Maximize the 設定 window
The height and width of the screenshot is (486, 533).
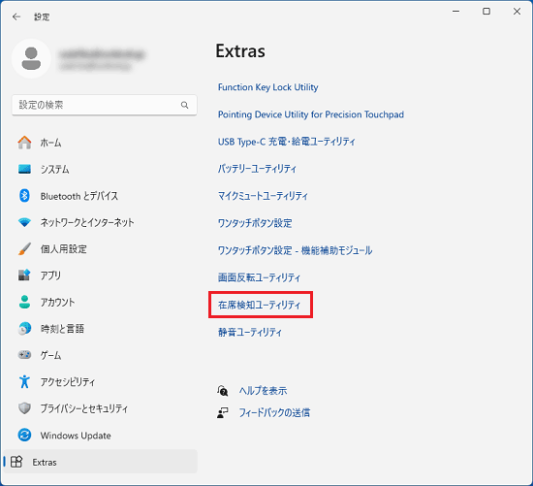pyautogui.click(x=486, y=12)
